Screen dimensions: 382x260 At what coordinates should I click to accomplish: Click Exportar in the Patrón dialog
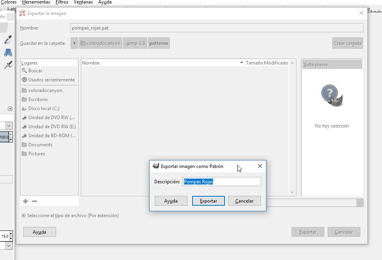click(208, 201)
